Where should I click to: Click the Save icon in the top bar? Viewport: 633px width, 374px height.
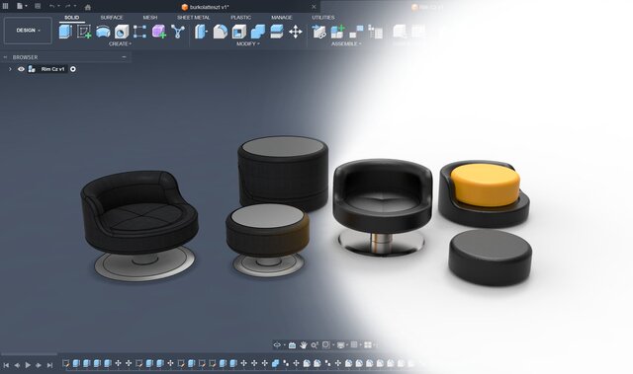tap(38, 7)
